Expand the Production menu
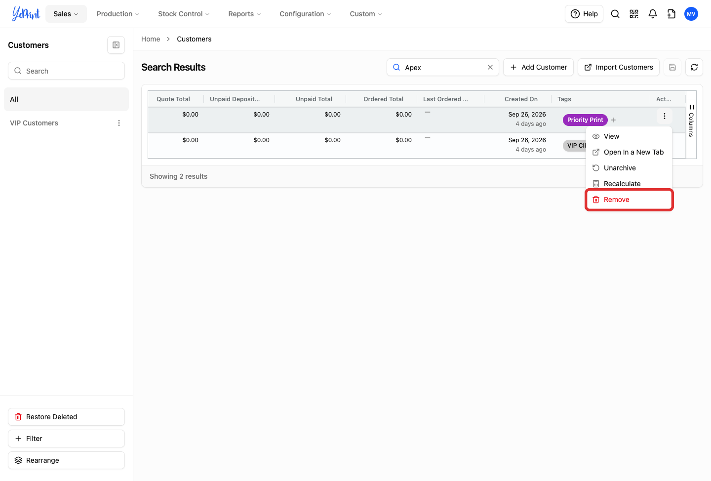Viewport: 711px width, 481px height. 118,14
